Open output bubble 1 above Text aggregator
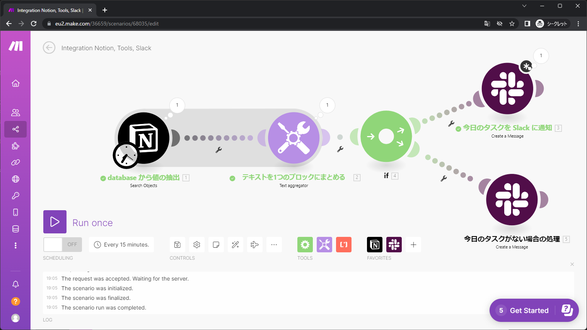Viewport: 587px width, 330px height. click(x=327, y=105)
